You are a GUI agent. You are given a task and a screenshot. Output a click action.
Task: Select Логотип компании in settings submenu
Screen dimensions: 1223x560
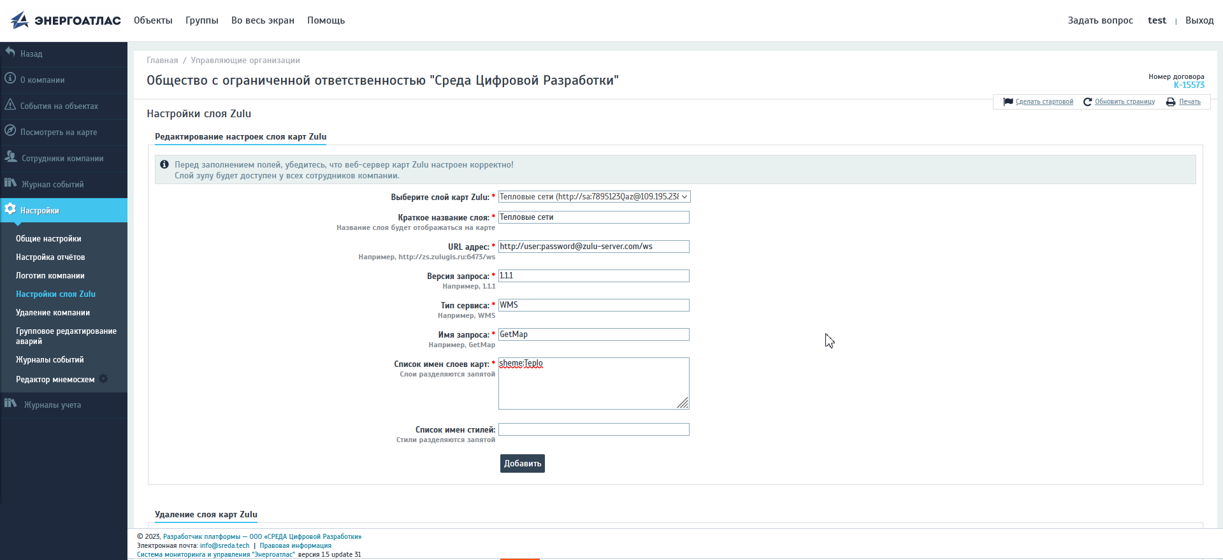coord(50,276)
